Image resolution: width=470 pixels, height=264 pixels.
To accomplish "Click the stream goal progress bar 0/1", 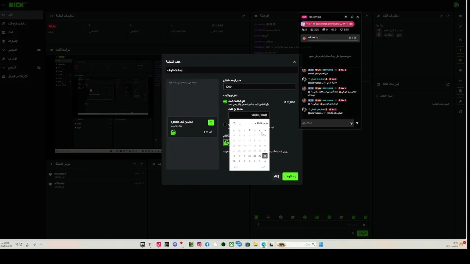I will pyautogui.click(x=330, y=38).
